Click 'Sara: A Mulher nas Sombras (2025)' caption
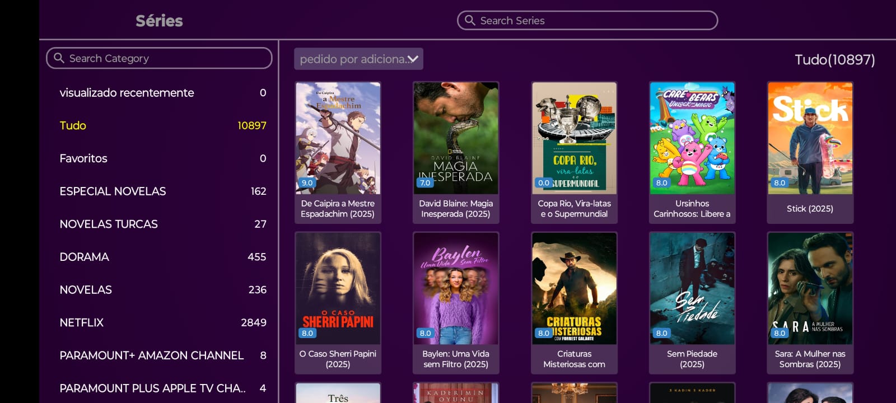Image resolution: width=896 pixels, height=403 pixels. (810, 359)
